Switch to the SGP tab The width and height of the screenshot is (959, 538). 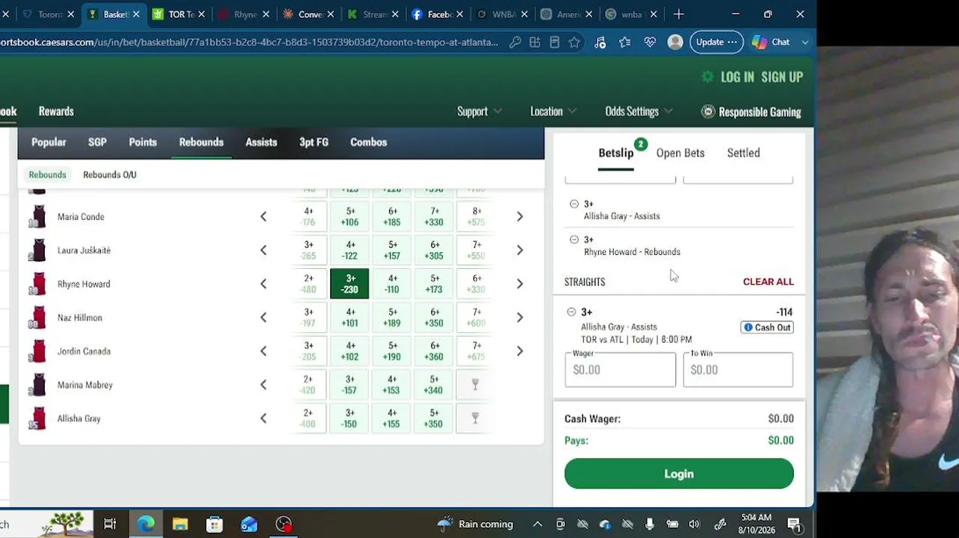tap(97, 142)
